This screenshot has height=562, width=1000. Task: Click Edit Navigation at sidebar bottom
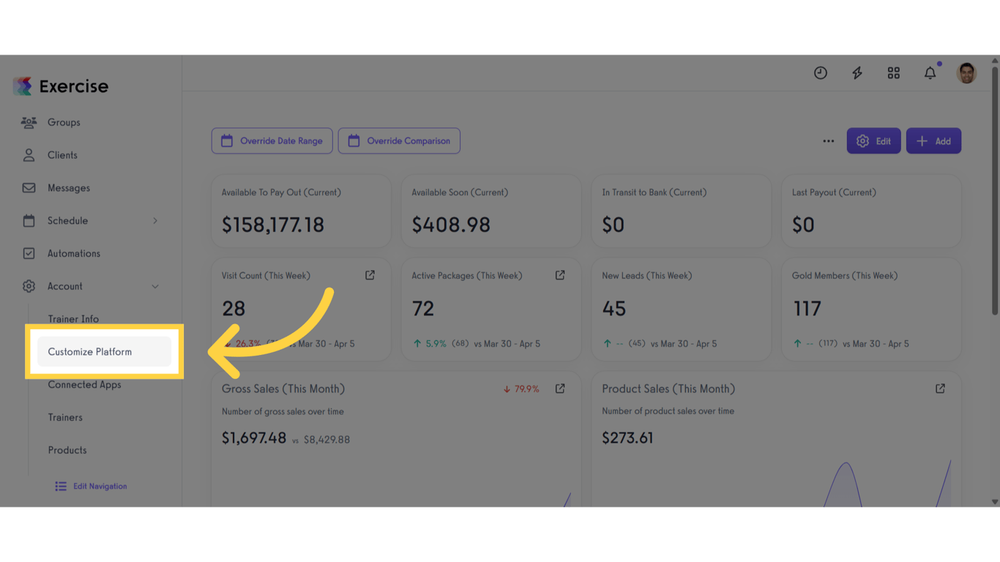click(90, 485)
